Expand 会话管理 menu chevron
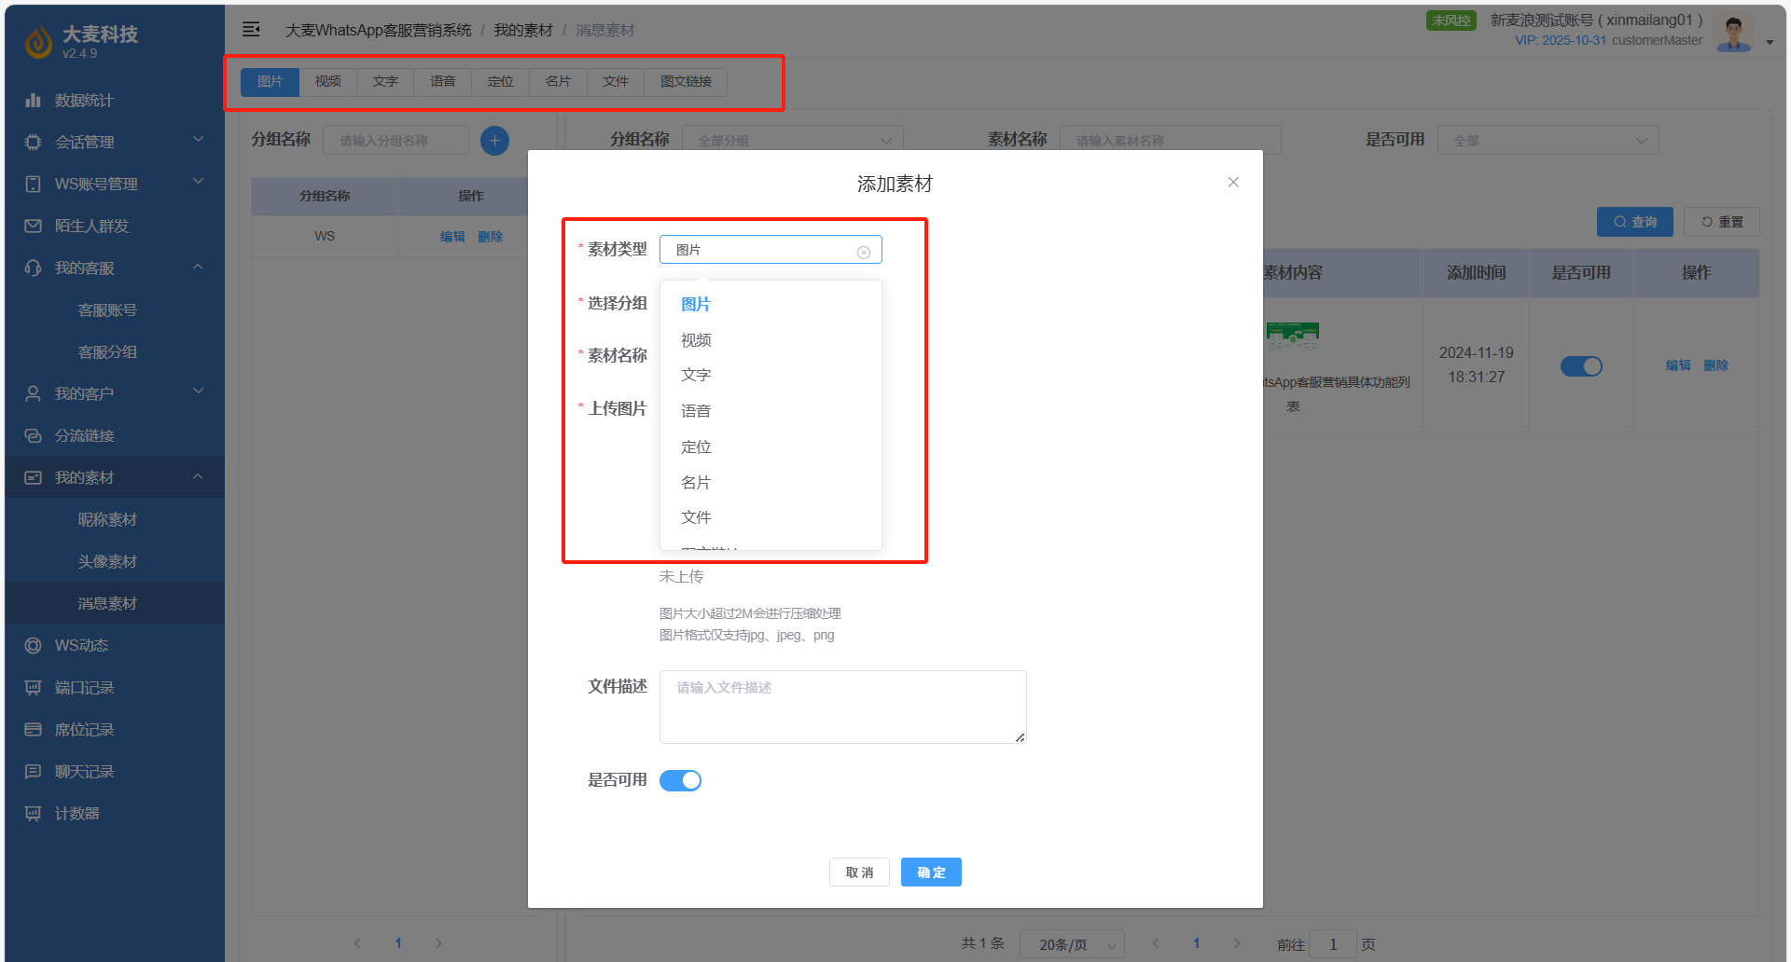1791x962 pixels. tap(198, 140)
